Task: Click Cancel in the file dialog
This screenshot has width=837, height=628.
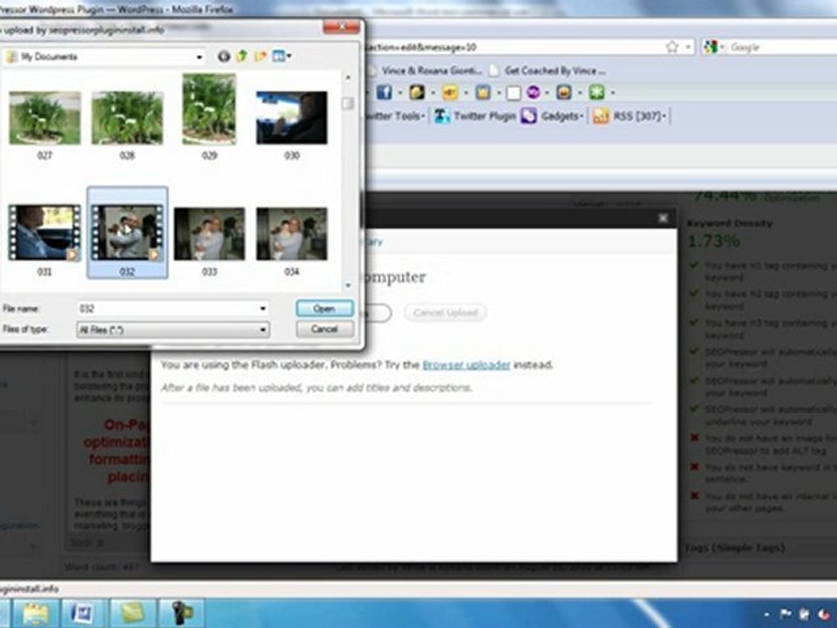Action: (324, 329)
